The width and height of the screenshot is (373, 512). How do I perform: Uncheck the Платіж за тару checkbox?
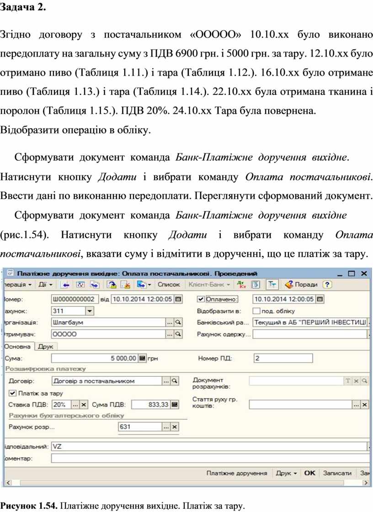point(12,393)
